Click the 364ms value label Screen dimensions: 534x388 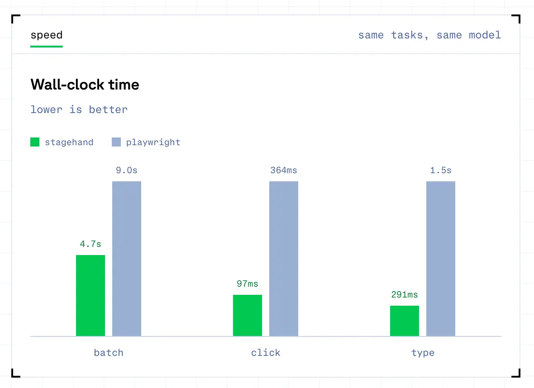pos(284,170)
